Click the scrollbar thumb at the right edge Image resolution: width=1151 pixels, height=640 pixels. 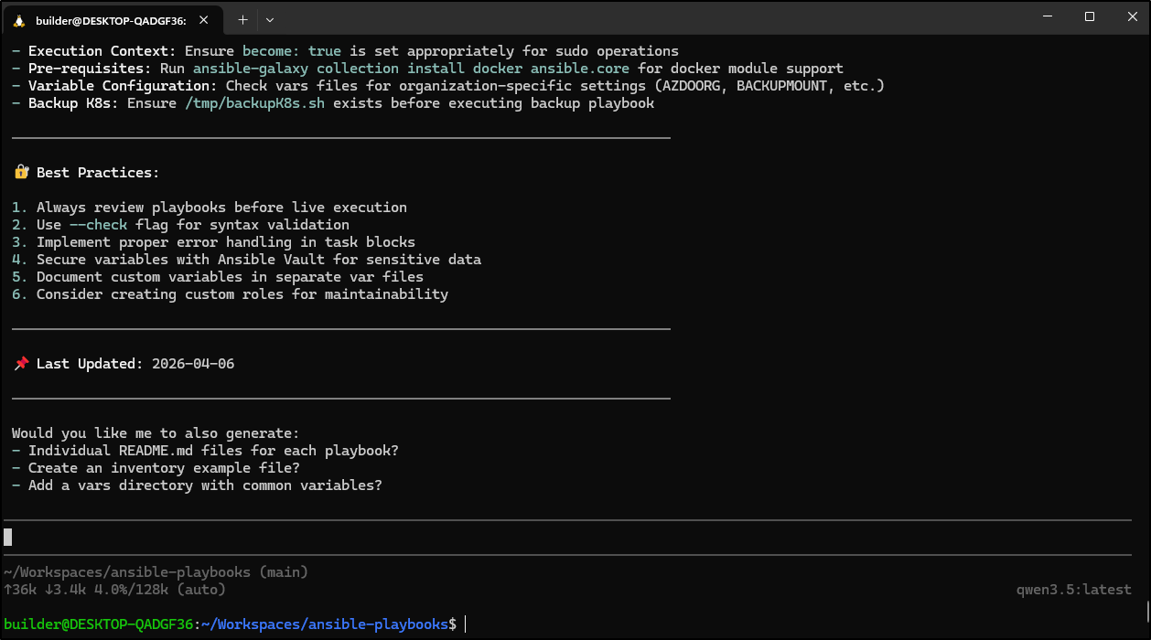[1147, 611]
